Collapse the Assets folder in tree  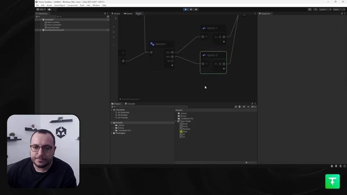pyautogui.click(x=112, y=123)
